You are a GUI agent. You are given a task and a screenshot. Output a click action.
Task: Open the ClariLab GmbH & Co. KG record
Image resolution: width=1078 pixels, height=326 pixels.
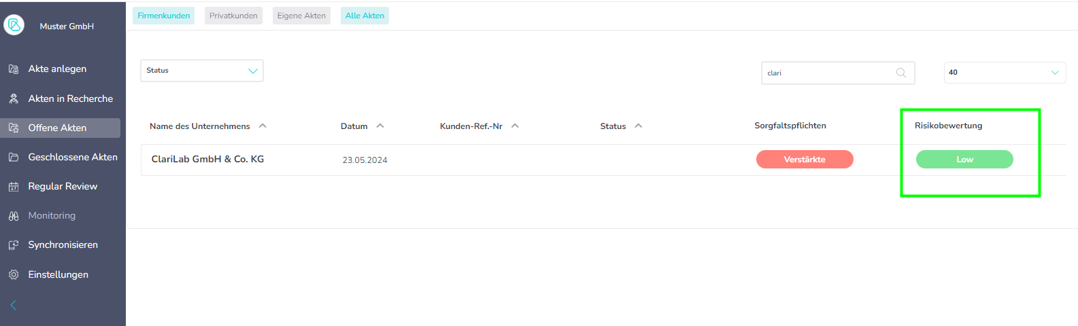[207, 159]
